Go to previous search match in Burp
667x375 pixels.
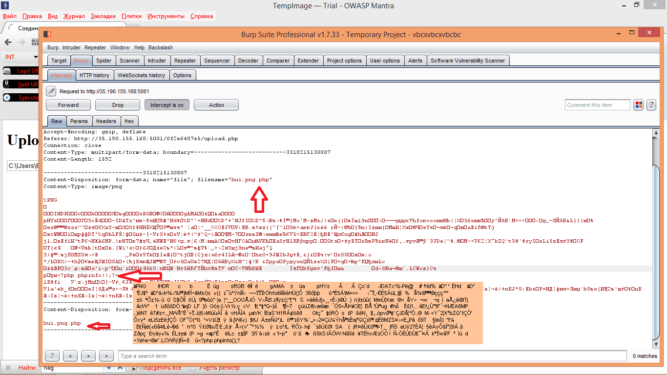point(70,356)
